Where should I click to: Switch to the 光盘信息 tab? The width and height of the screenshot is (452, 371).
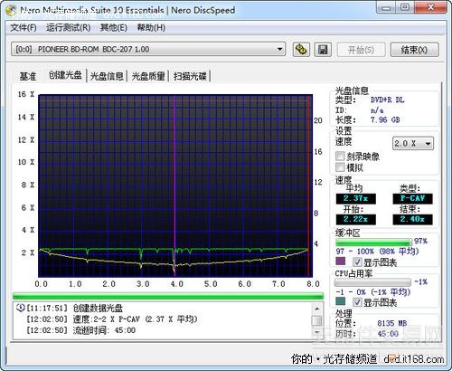coord(107,76)
